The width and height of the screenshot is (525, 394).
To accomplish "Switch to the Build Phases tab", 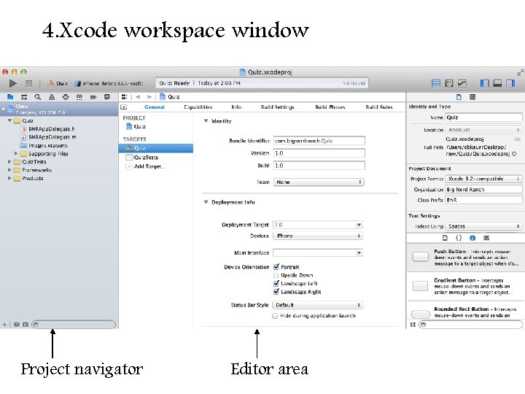I will pos(330,107).
